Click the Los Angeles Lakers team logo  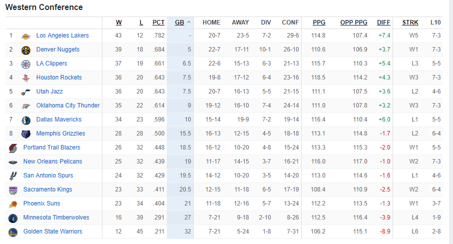pyautogui.click(x=25, y=36)
